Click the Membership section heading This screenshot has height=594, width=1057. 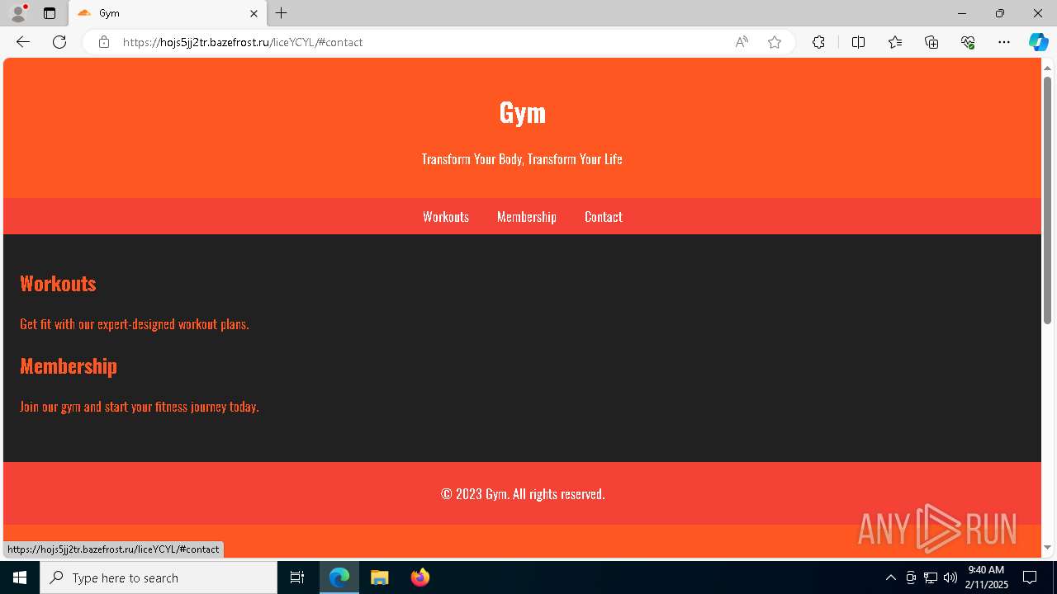[x=69, y=365]
